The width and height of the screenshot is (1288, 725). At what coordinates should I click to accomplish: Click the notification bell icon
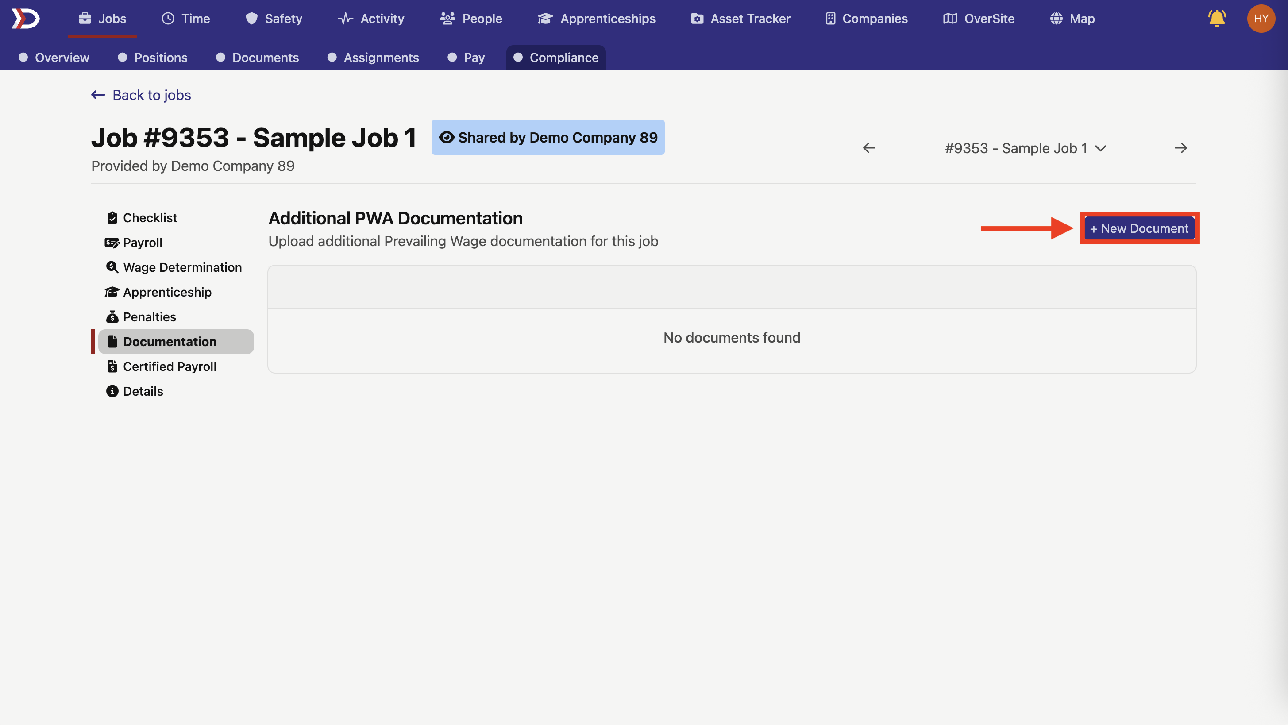[1216, 19]
